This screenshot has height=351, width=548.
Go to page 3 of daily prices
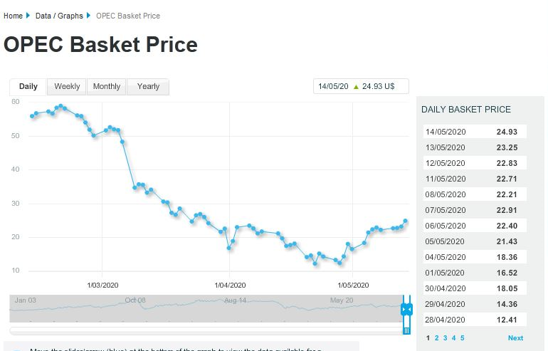(x=445, y=338)
